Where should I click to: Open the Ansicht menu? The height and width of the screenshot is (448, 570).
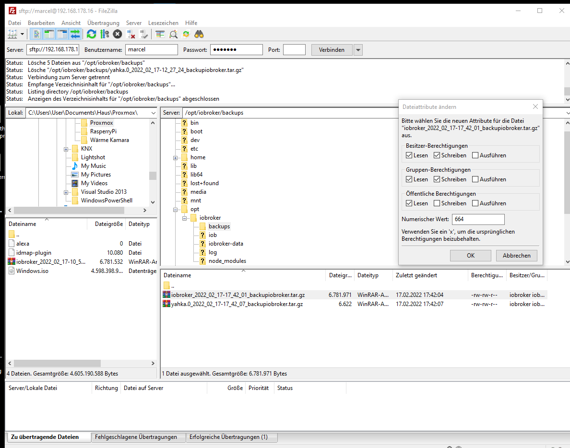[71, 23]
